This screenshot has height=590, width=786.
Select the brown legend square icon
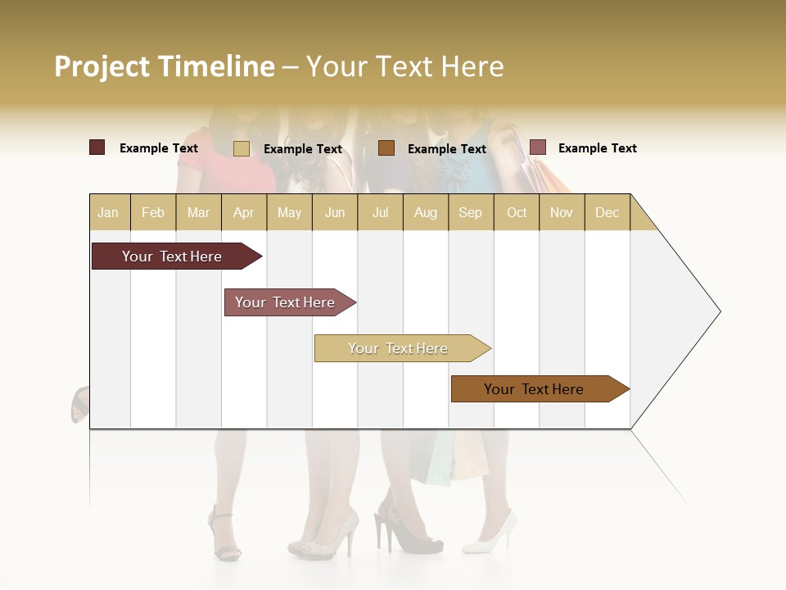point(385,148)
